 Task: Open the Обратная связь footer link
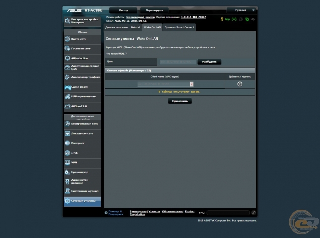(172, 211)
